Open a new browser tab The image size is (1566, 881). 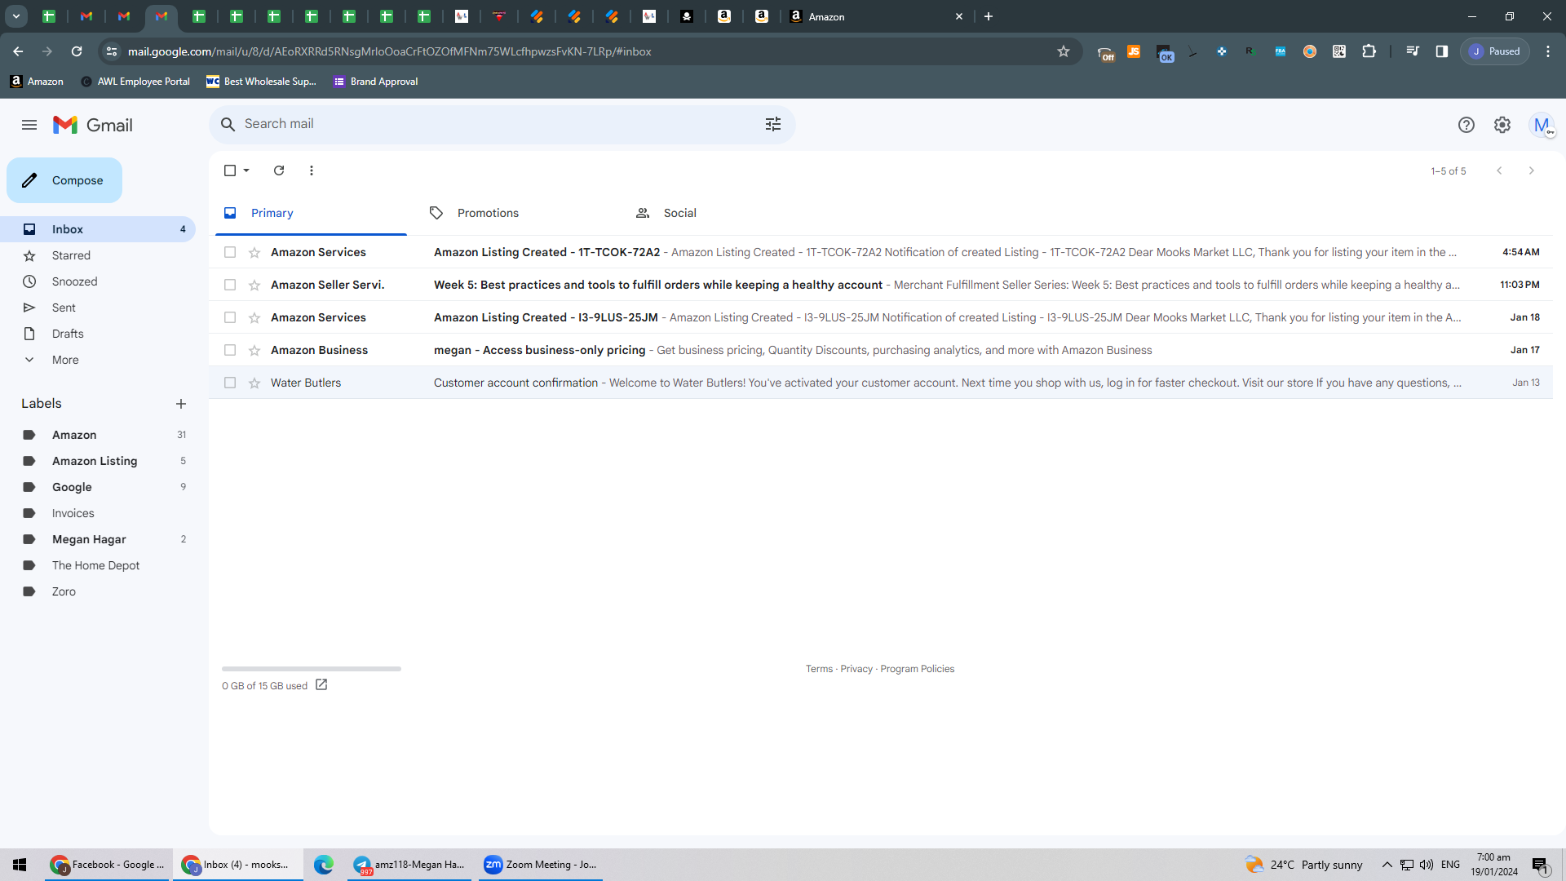pos(989,16)
